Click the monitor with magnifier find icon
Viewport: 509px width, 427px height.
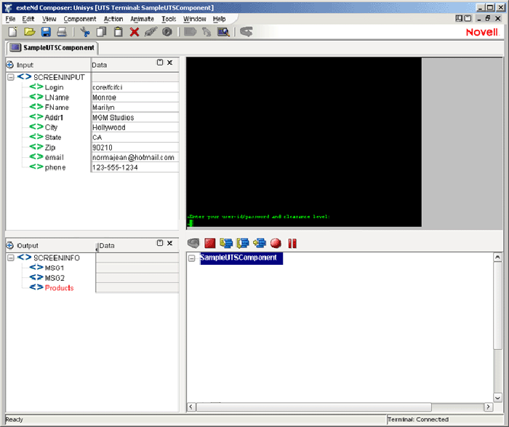coord(223,32)
